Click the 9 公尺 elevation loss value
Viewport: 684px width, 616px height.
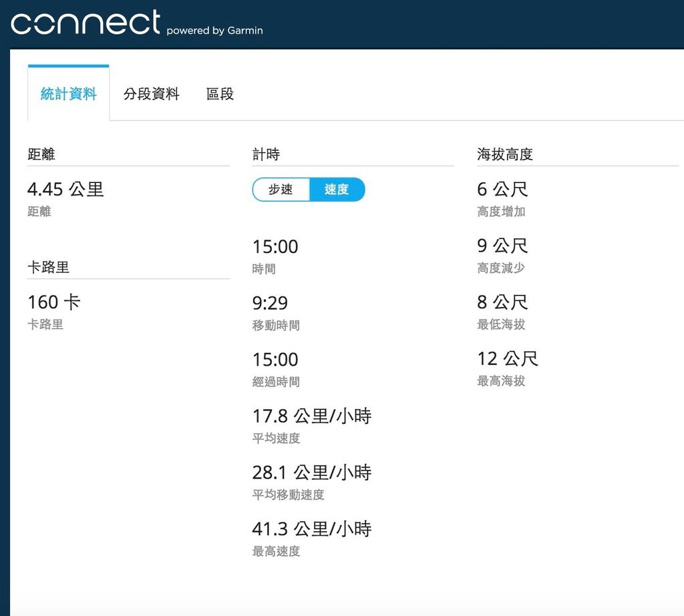pyautogui.click(x=502, y=246)
